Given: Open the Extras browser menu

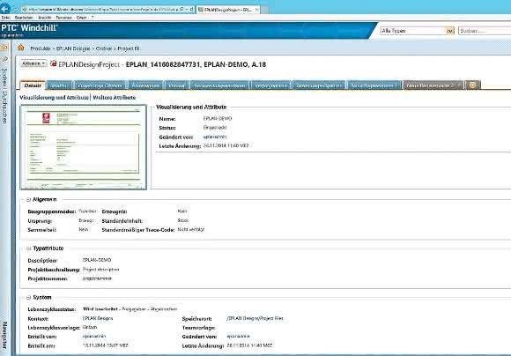Looking at the screenshot, I should [x=81, y=18].
